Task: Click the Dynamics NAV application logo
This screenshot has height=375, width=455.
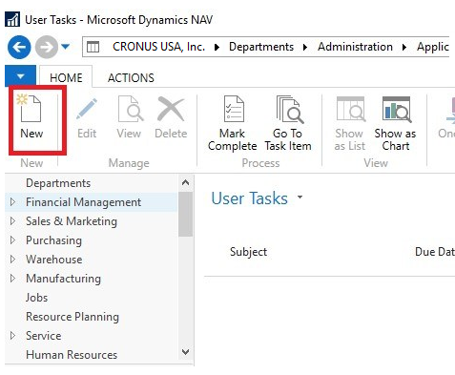Action: point(12,19)
